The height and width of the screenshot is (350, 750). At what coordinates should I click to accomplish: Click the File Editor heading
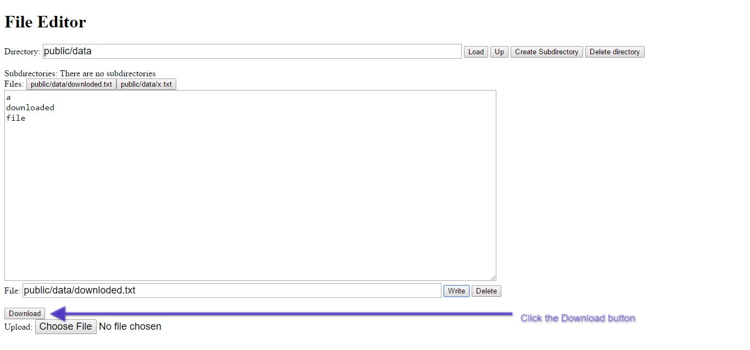46,22
